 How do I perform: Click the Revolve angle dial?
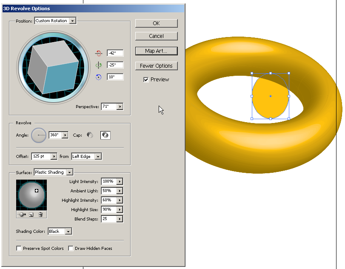pyautogui.click(x=39, y=135)
